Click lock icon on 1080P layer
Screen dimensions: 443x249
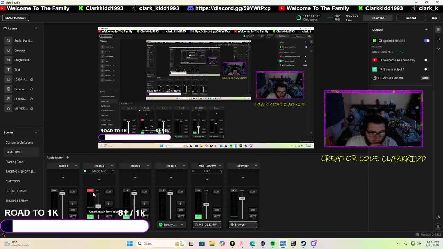(31, 80)
